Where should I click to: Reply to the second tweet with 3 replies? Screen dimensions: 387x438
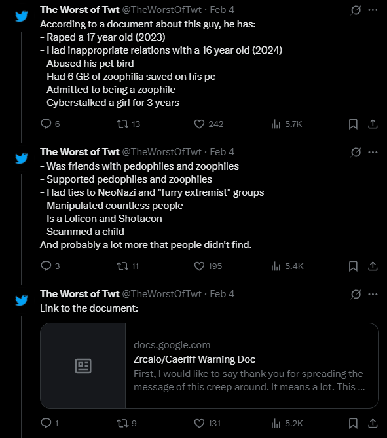(50, 266)
